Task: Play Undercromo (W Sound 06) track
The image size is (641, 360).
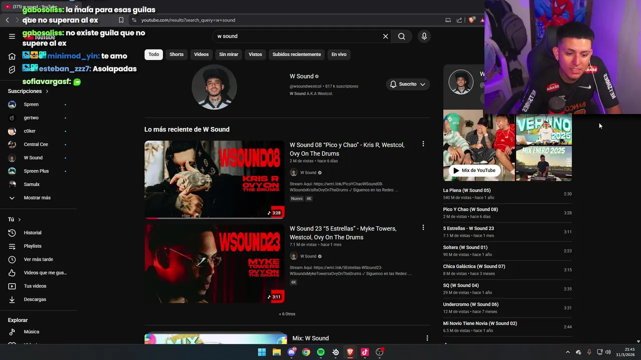Action: (507, 307)
